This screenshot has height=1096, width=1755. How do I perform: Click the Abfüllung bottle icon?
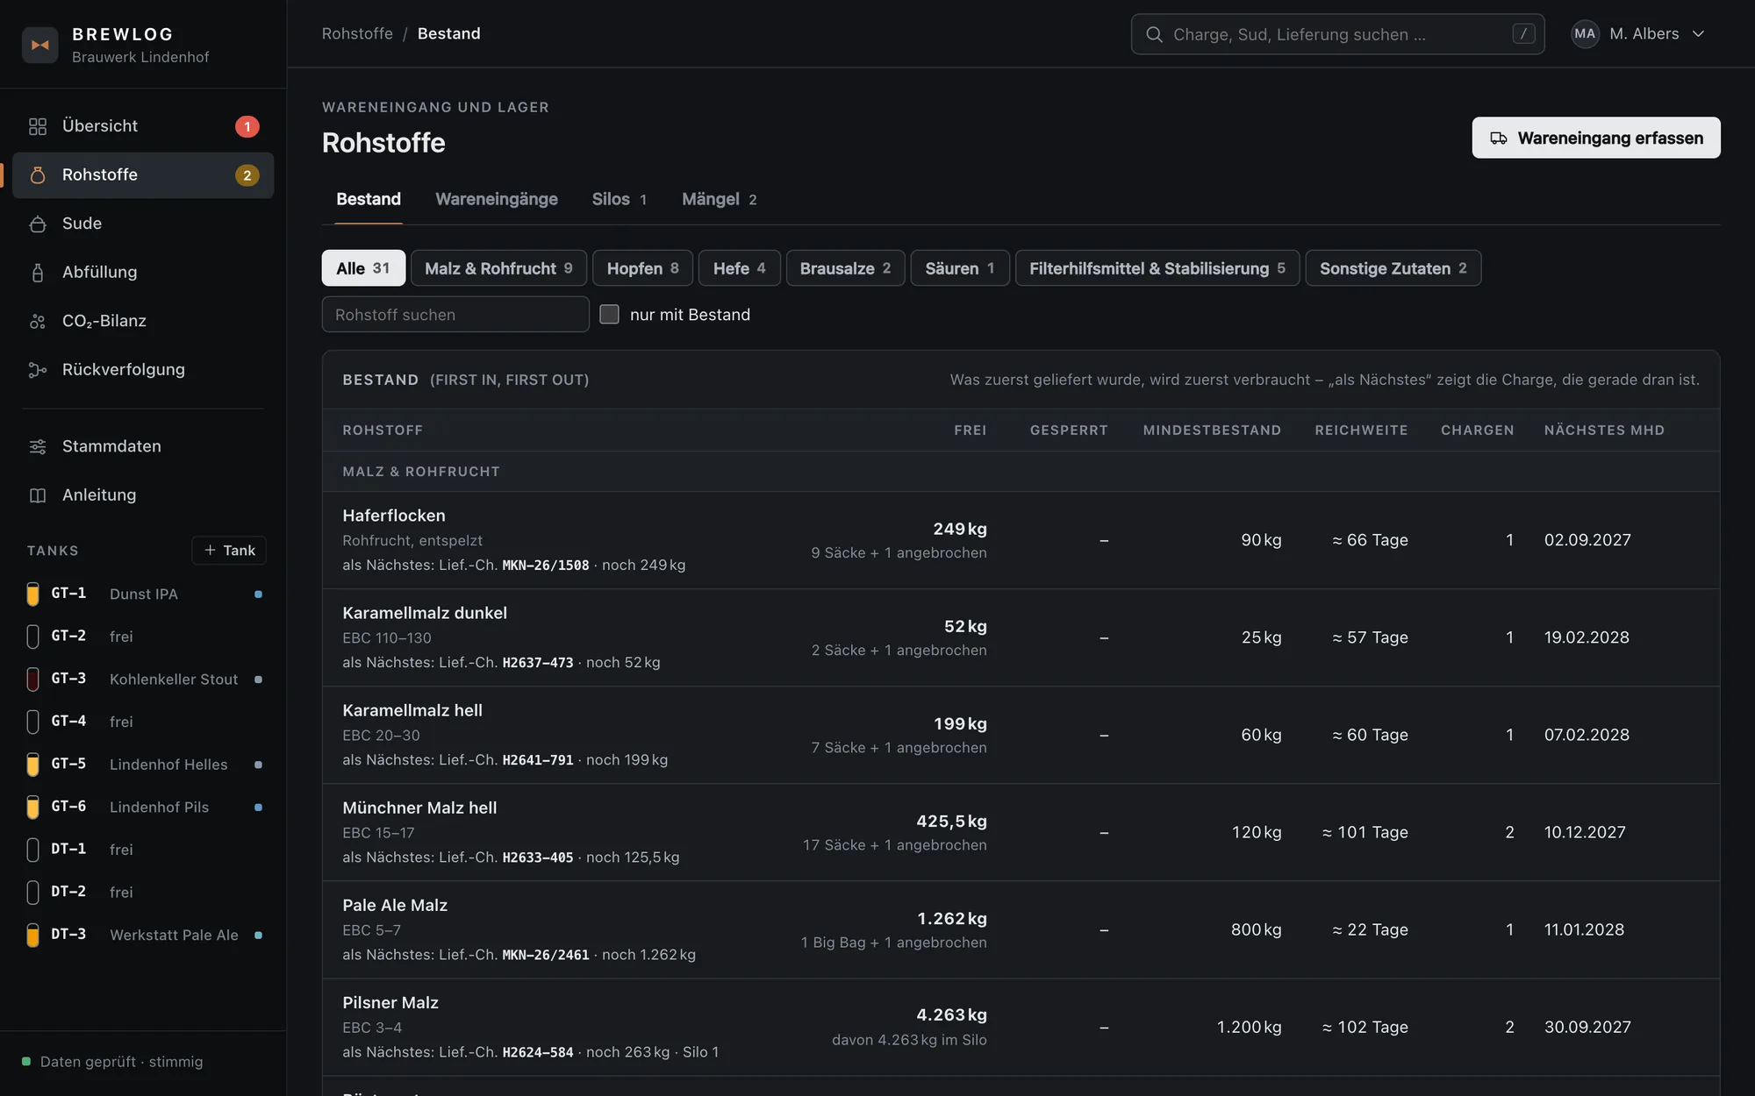[37, 273]
